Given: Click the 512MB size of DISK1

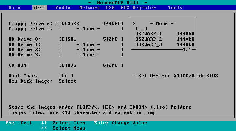Looking at the screenshot, I should (110, 39).
